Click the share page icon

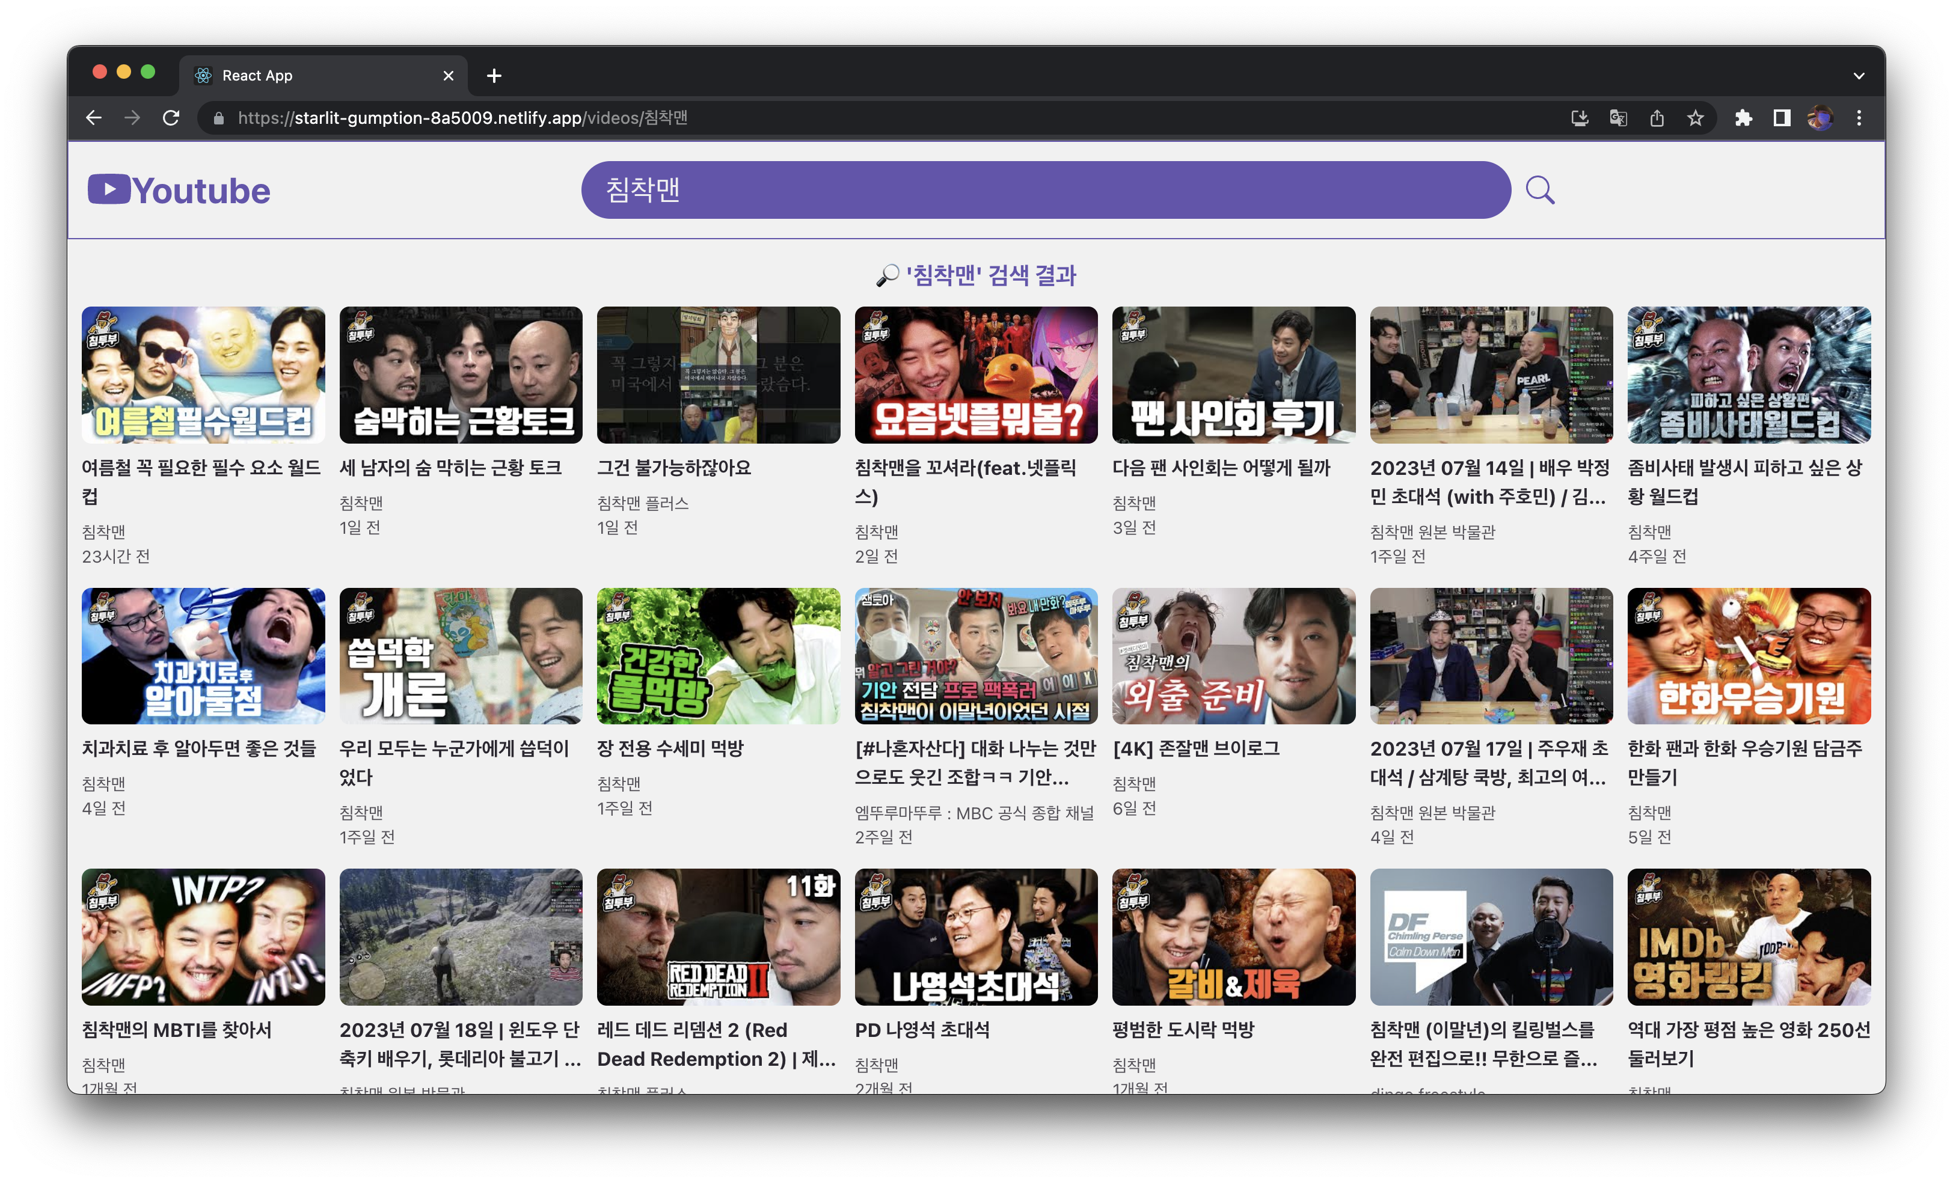(x=1657, y=118)
